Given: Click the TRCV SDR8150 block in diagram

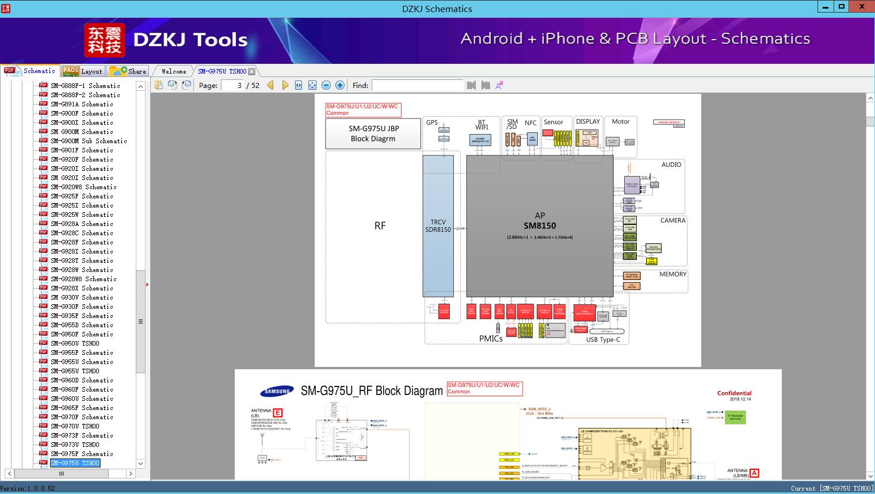Looking at the screenshot, I should (438, 226).
